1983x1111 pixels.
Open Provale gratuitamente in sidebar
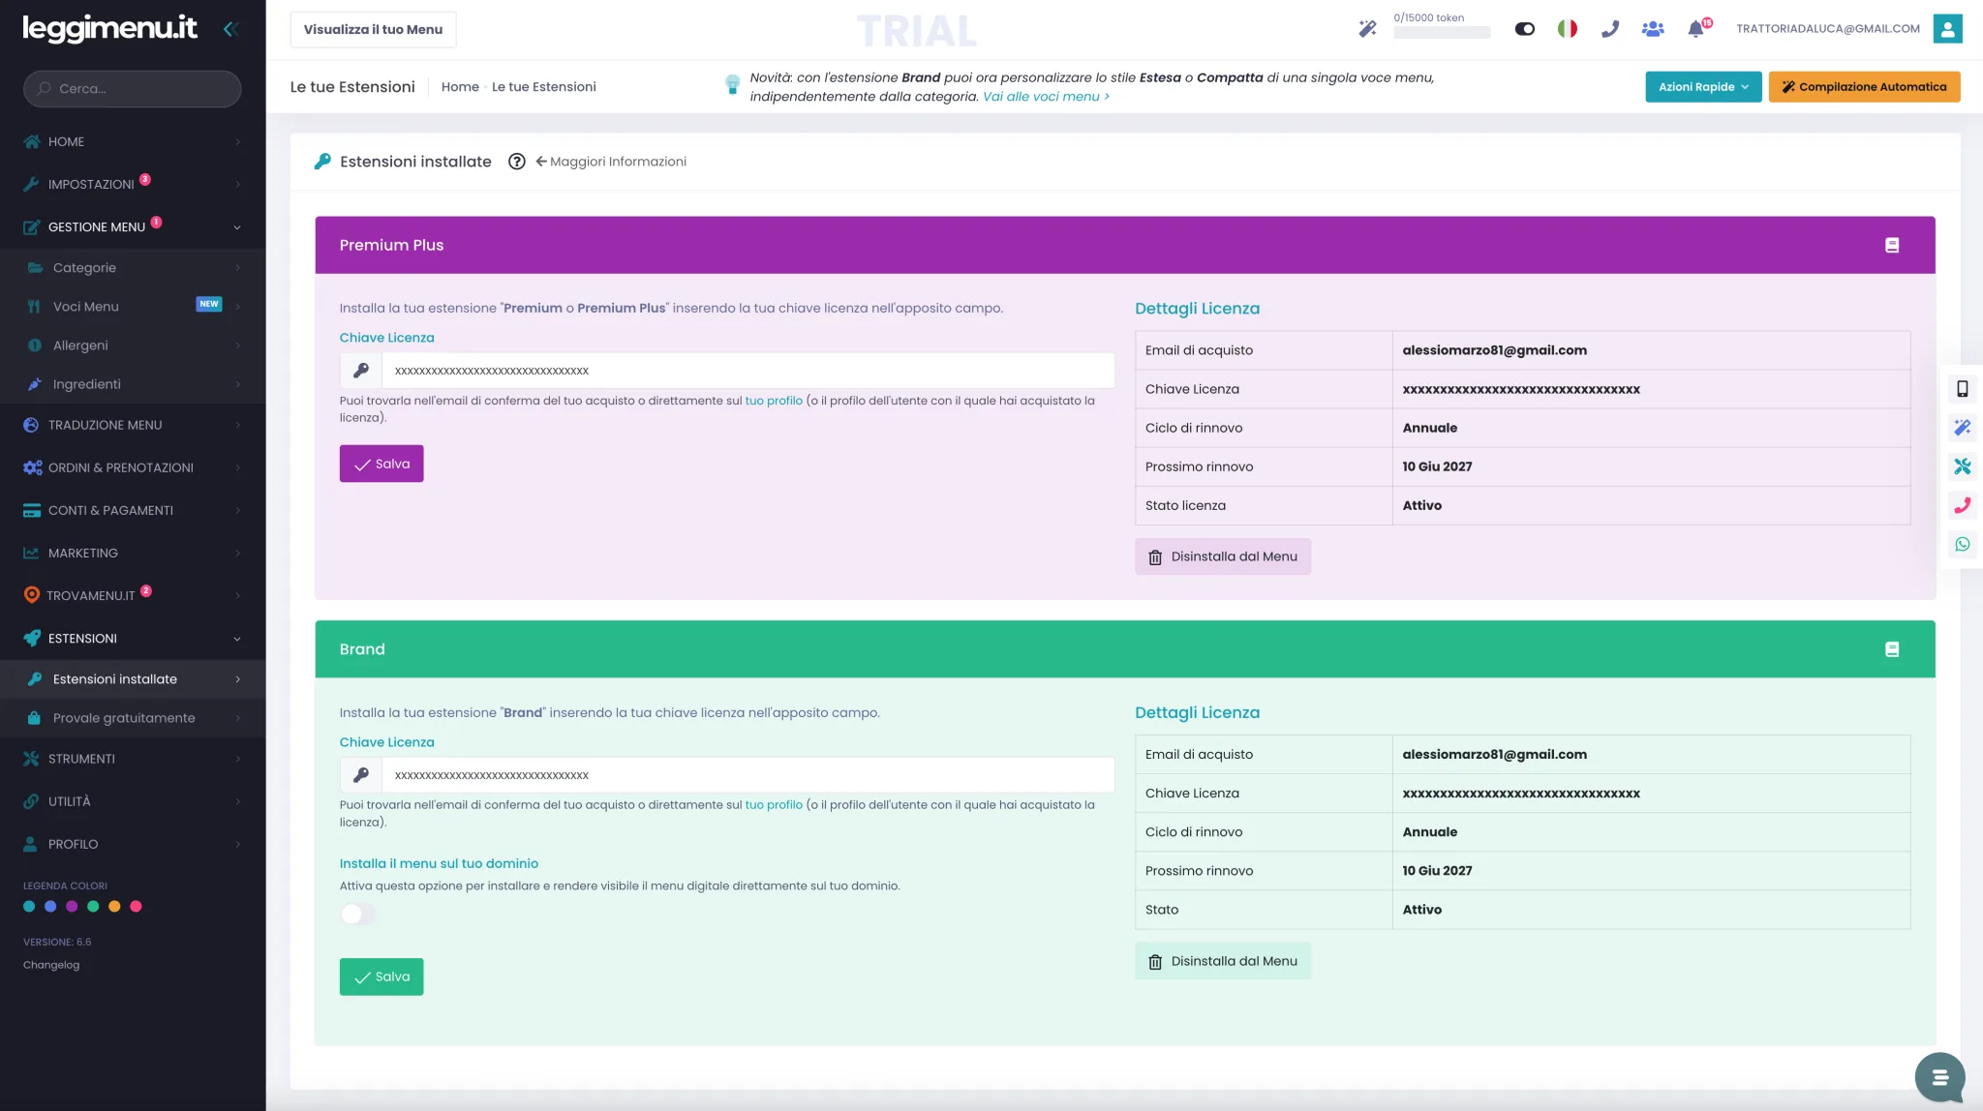click(133, 718)
